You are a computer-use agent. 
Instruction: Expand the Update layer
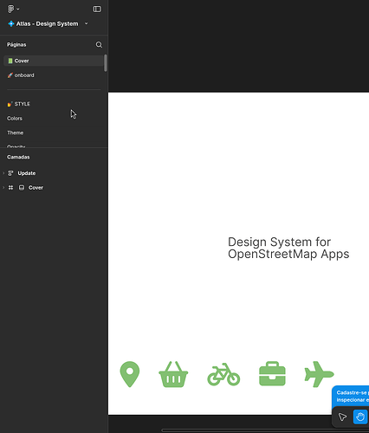[3, 173]
